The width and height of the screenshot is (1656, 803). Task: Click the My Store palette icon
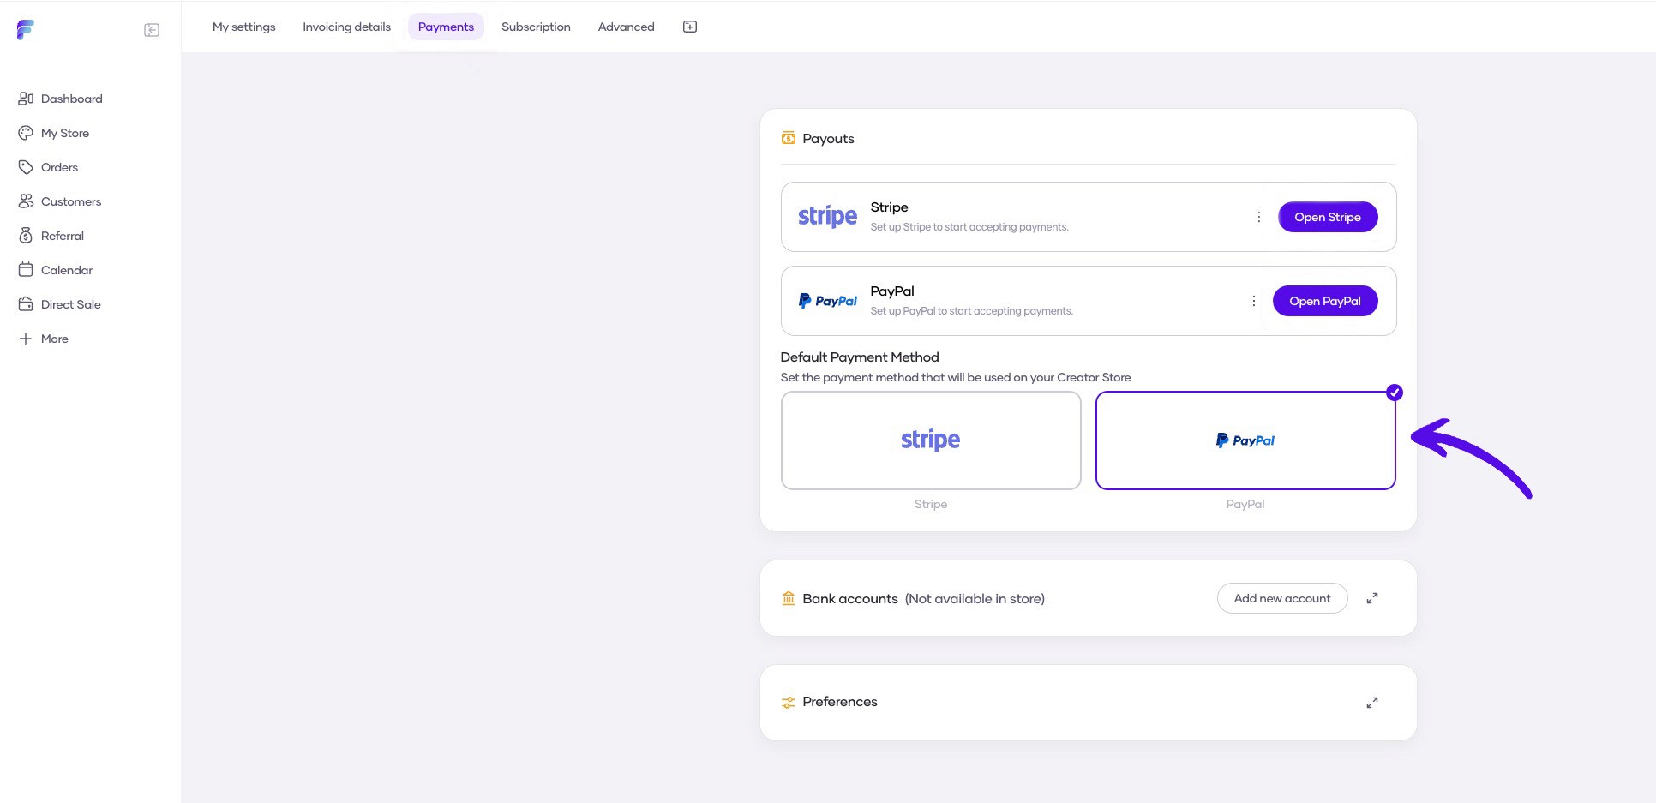click(x=26, y=133)
